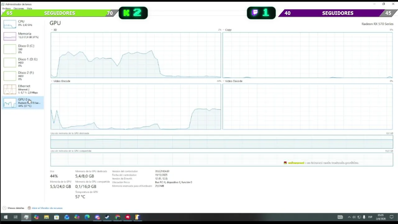Click the "57 °C" temperature value
398x224 pixels.
coord(80,197)
